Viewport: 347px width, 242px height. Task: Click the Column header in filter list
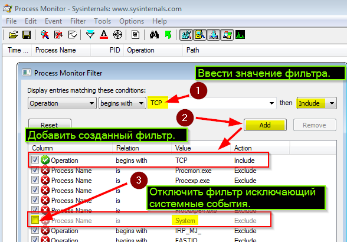pyautogui.click(x=70, y=148)
